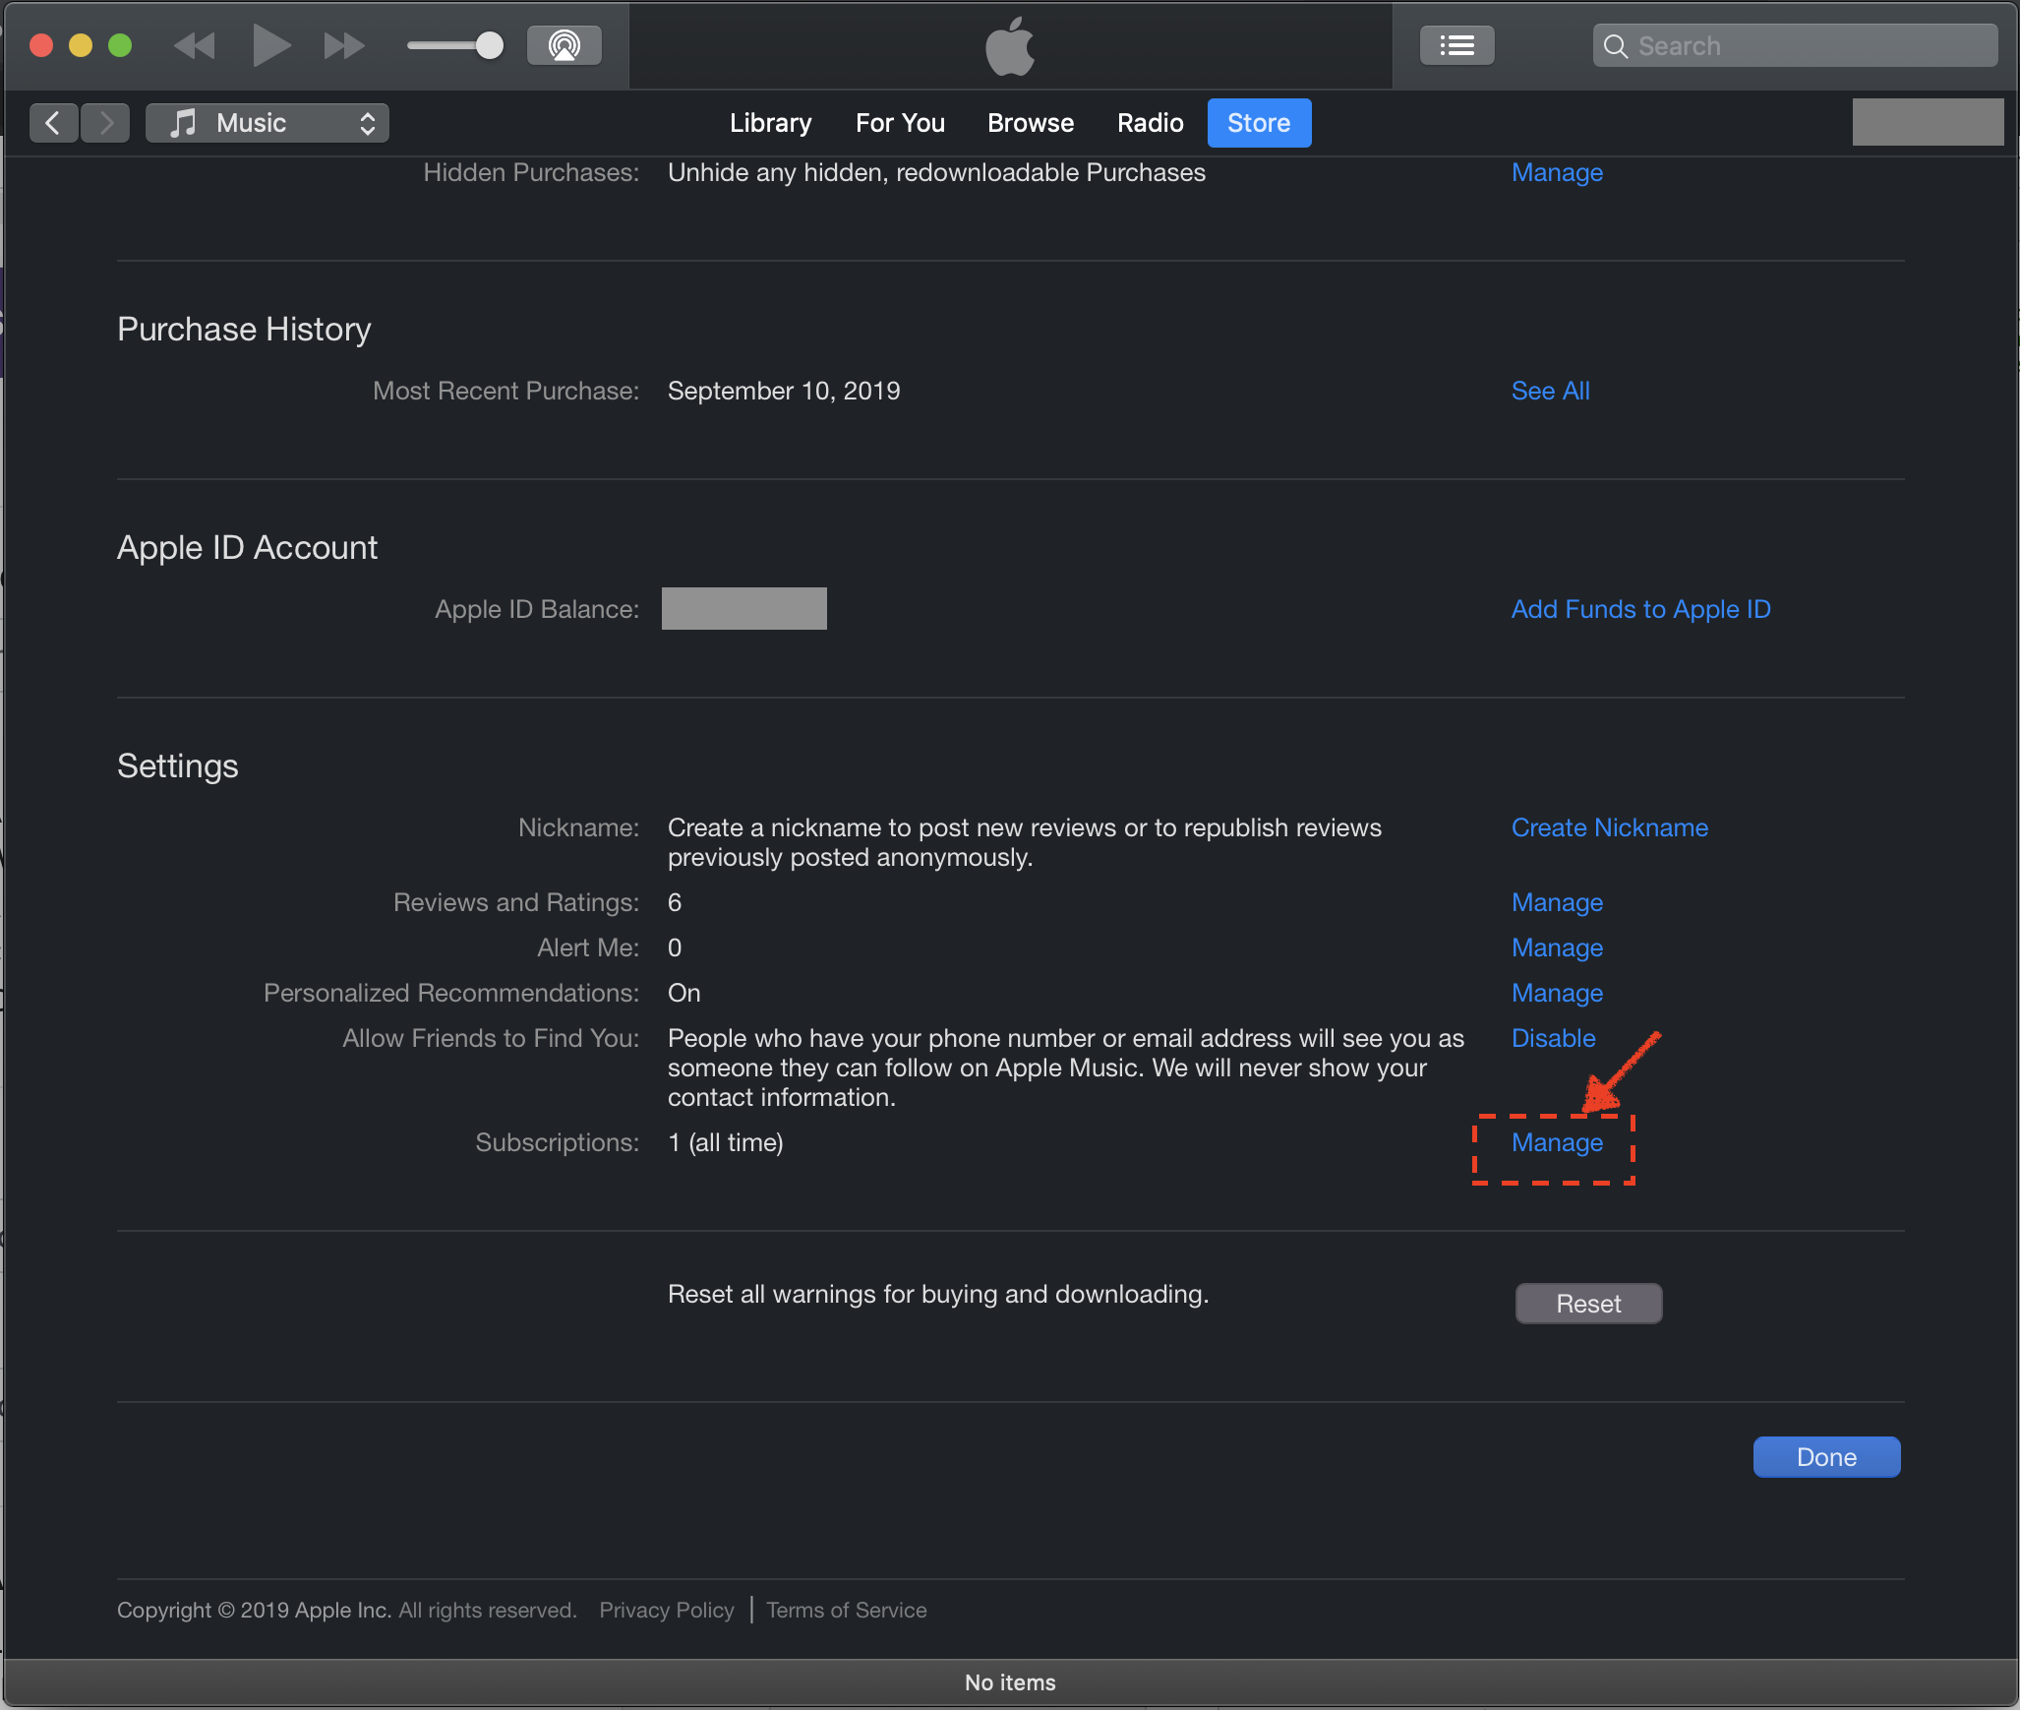Viewport: 2020px width, 1710px height.
Task: Switch to the Library tab
Action: pos(770,123)
